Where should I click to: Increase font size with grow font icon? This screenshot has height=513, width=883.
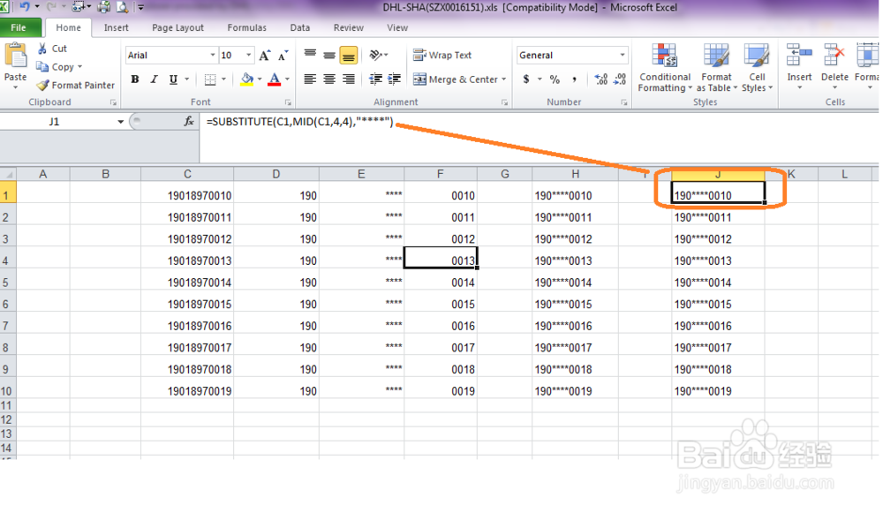coord(265,56)
